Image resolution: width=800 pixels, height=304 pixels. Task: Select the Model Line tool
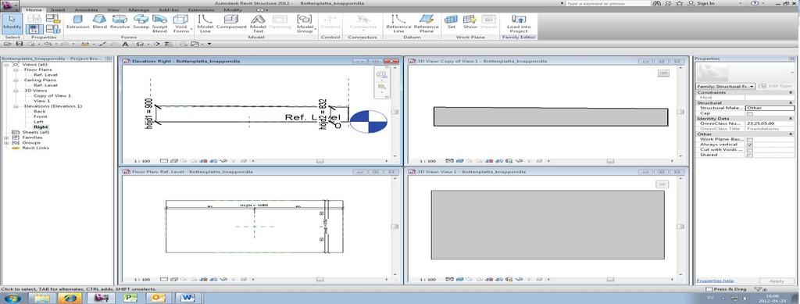[x=205, y=23]
